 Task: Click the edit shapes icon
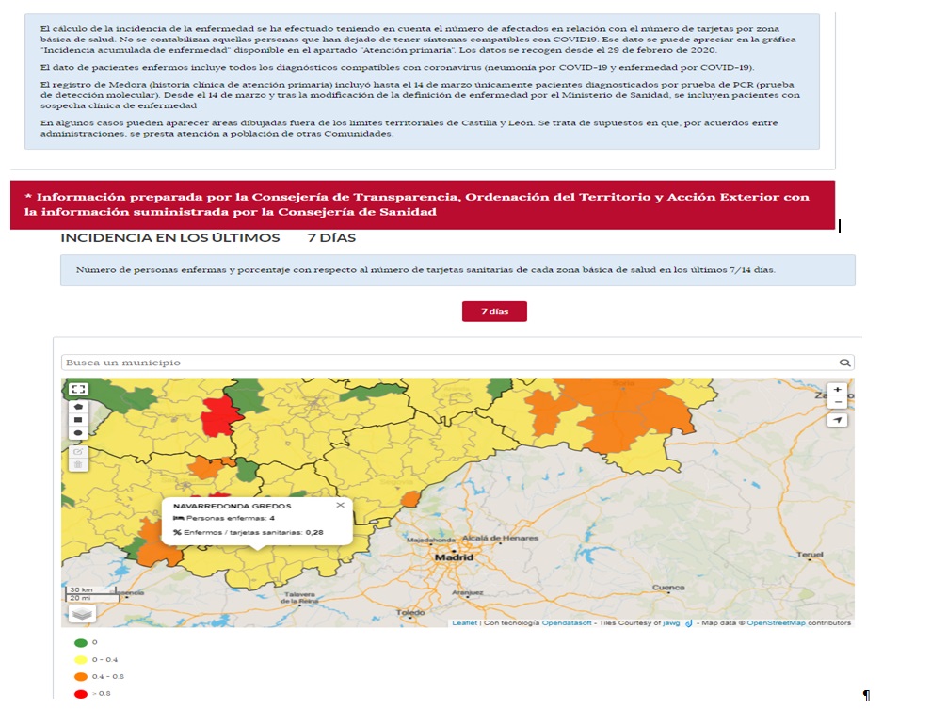[x=78, y=452]
